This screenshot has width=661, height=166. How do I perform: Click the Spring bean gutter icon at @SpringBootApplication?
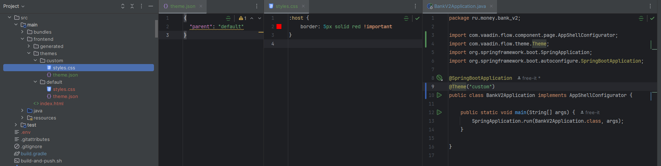coord(439,78)
